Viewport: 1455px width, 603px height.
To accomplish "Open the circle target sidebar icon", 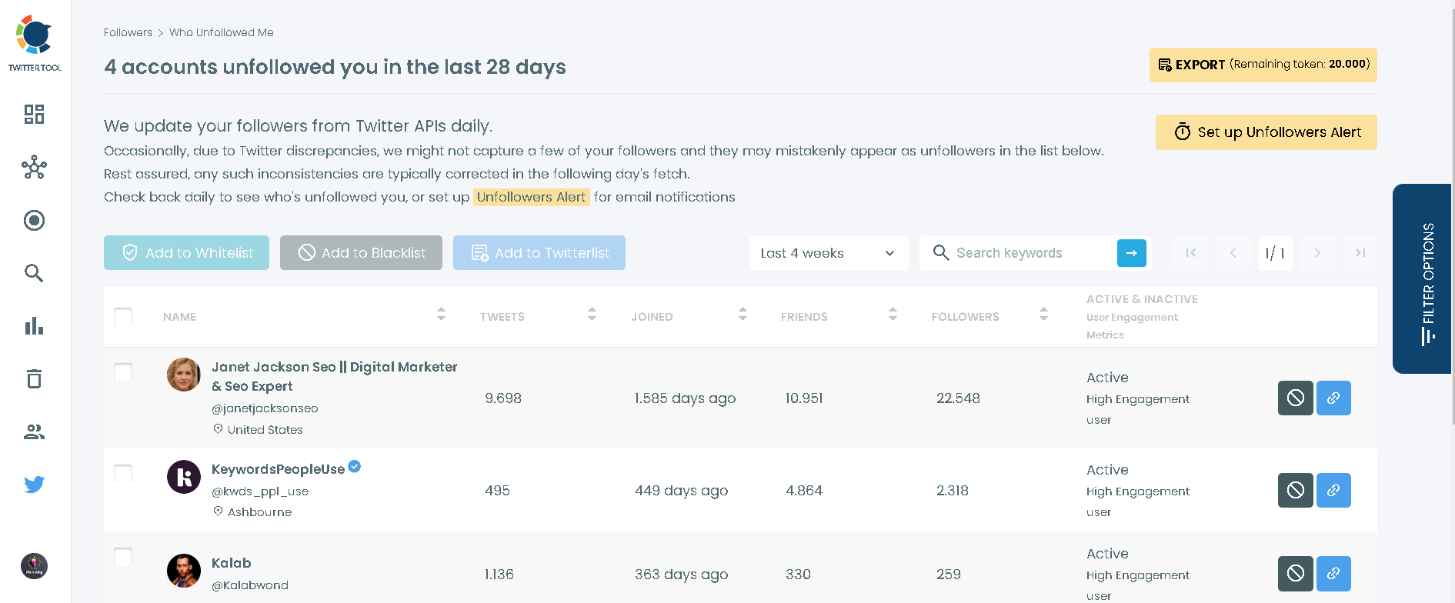I will (x=34, y=221).
